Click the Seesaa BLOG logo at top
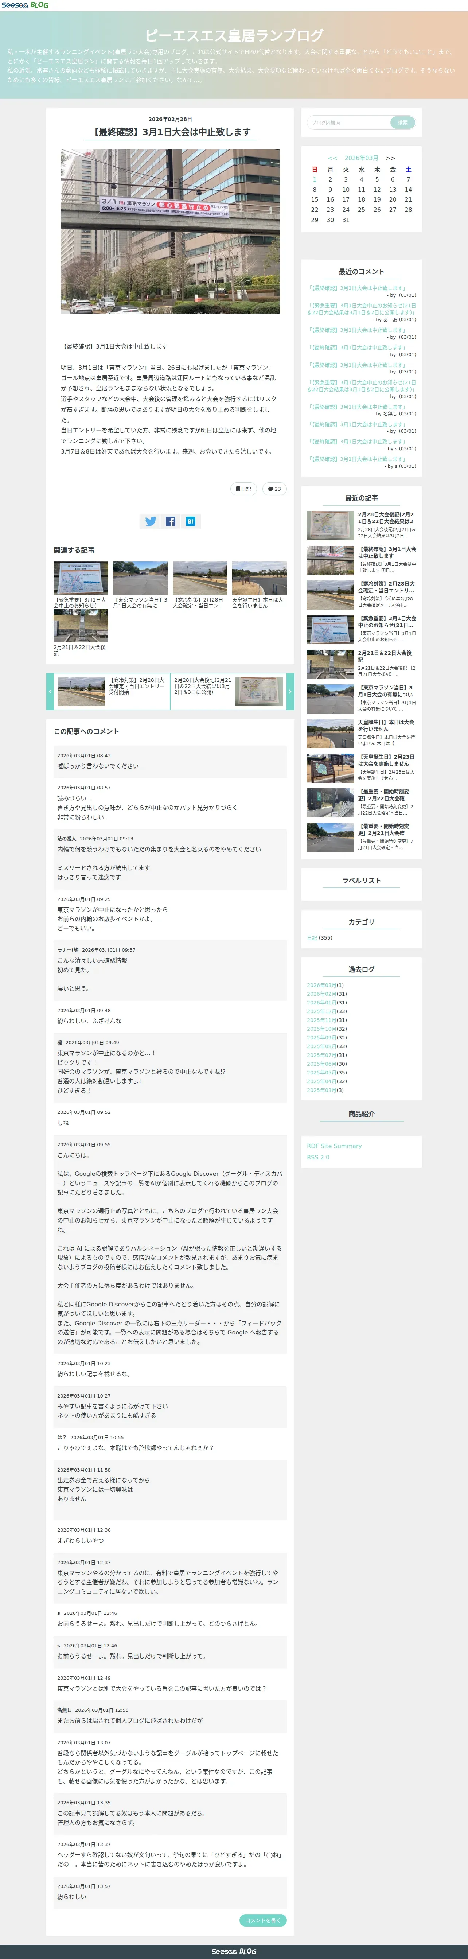The image size is (468, 1959). (24, 5)
